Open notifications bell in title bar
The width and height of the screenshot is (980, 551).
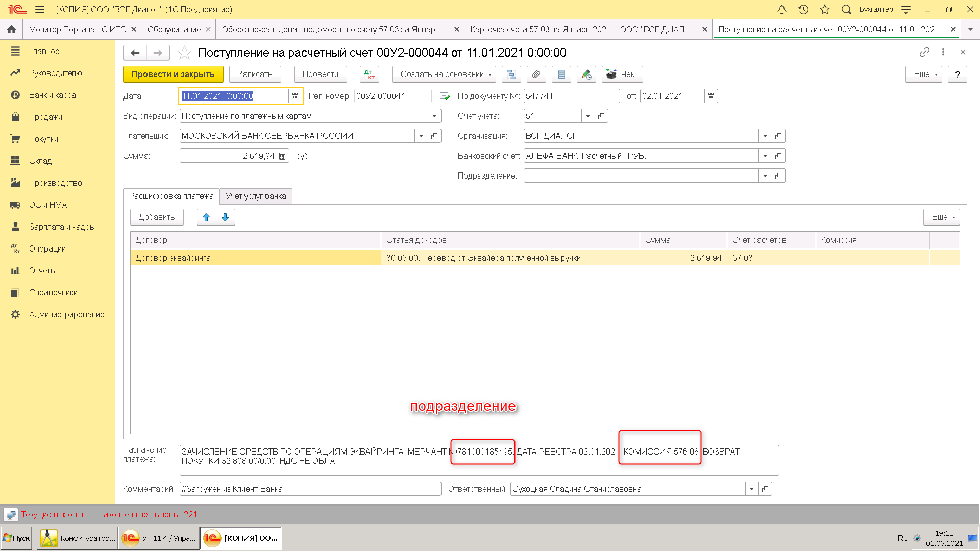point(781,9)
